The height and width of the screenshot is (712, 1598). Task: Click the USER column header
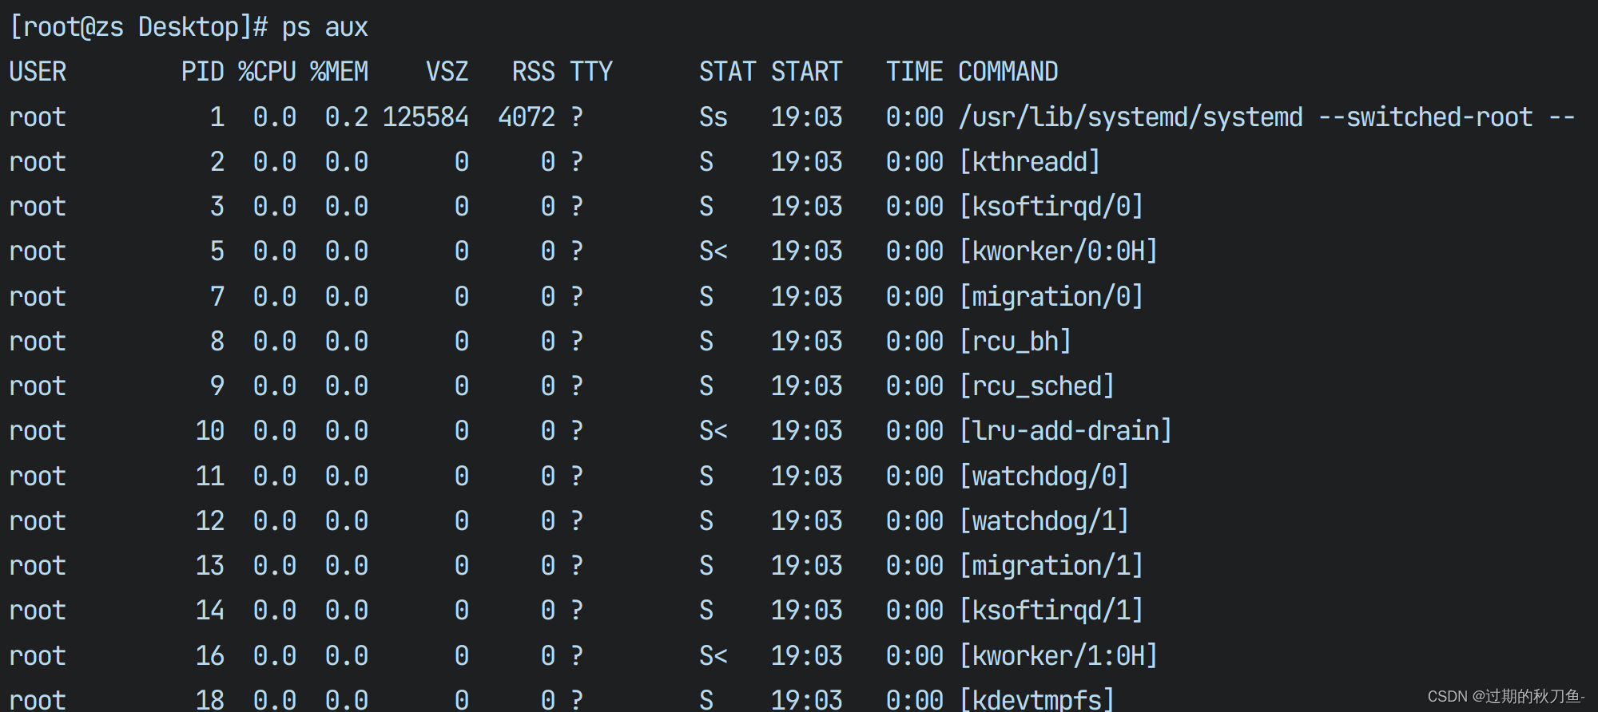[38, 72]
